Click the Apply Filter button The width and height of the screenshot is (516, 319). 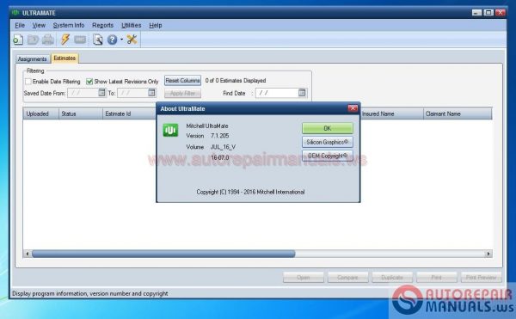pyautogui.click(x=182, y=94)
